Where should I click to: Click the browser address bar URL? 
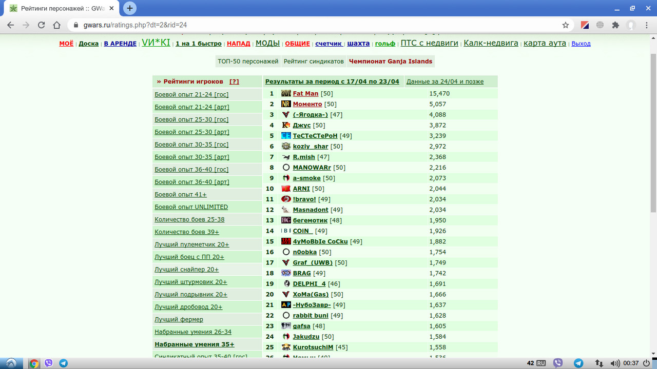(135, 25)
